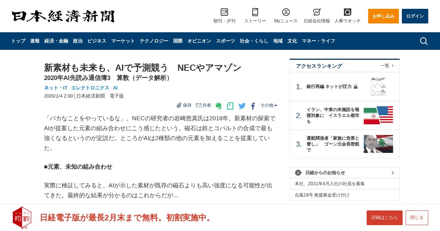Open the エレクトロニクス topic tag

tap(90, 88)
